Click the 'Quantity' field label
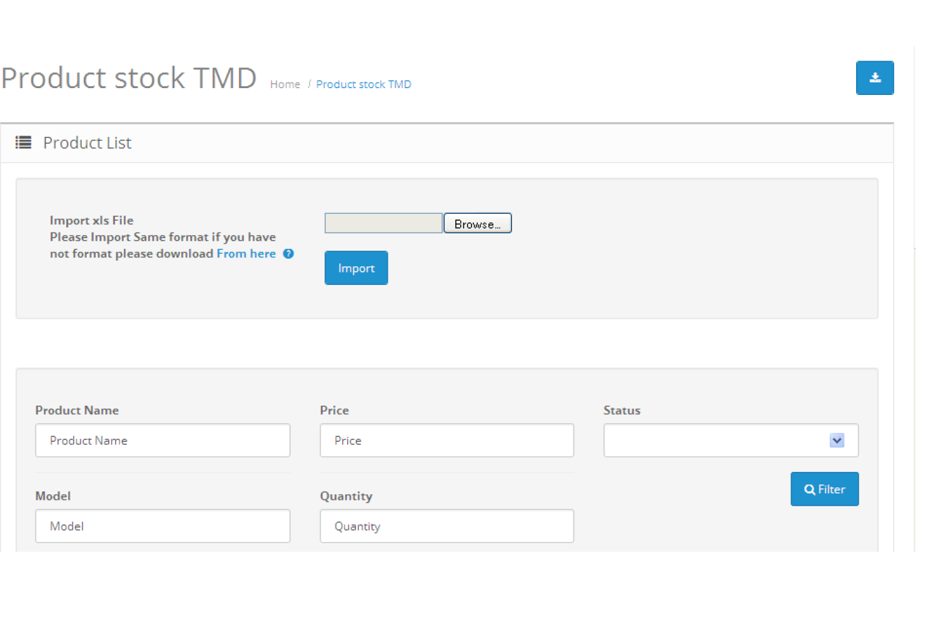938x625 pixels. [346, 496]
